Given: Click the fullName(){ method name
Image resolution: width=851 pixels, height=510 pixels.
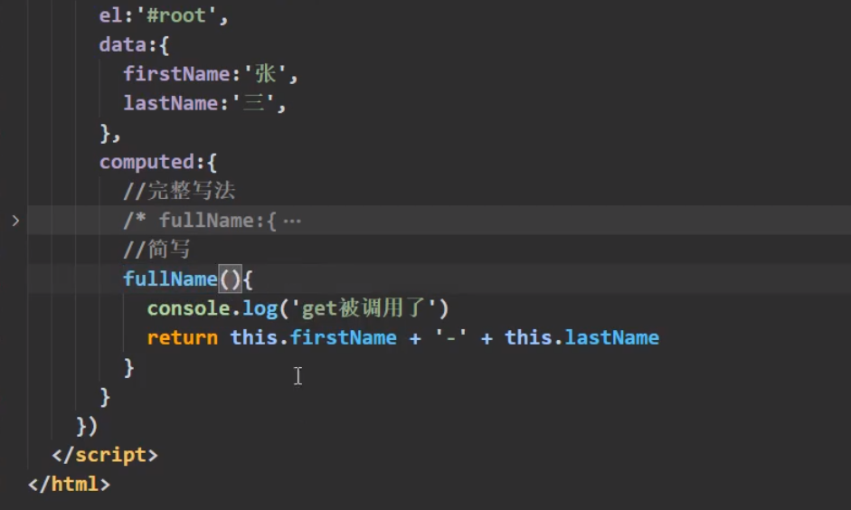Looking at the screenshot, I should (x=170, y=279).
